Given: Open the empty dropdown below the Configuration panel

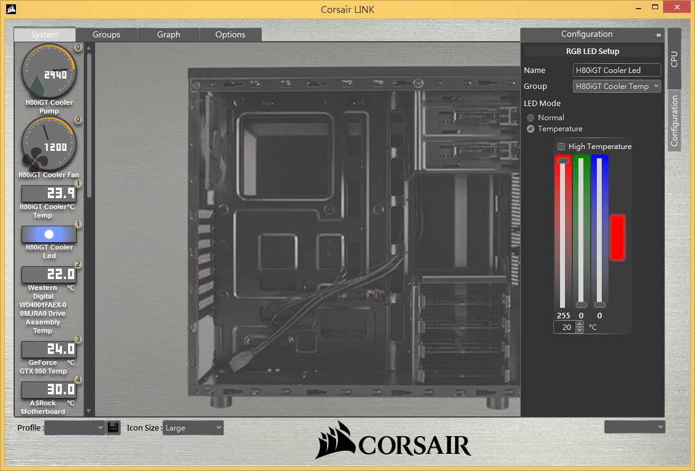Looking at the screenshot, I should tap(634, 427).
